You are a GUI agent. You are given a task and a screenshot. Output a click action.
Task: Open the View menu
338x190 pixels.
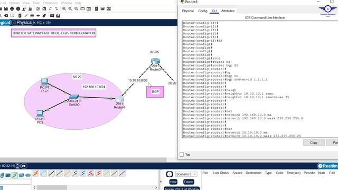tap(26, 3)
